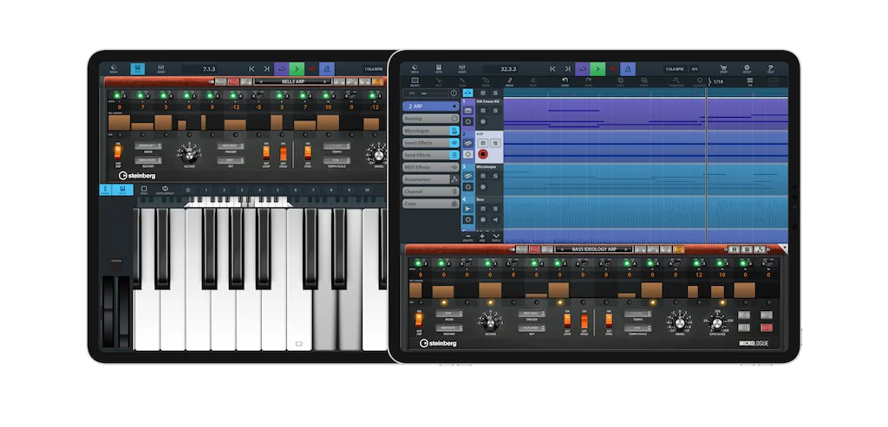888x427 pixels.
Task: Open the Media browser on the left iPad
Action: 114,69
